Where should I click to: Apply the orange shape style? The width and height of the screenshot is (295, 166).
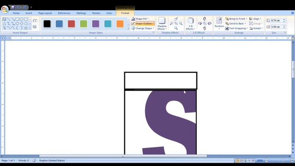click(x=120, y=24)
